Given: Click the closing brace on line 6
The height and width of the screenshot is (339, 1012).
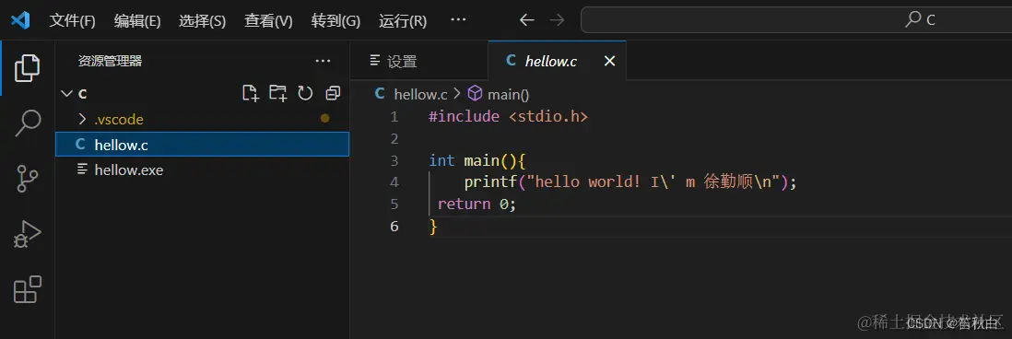Looking at the screenshot, I should [433, 227].
